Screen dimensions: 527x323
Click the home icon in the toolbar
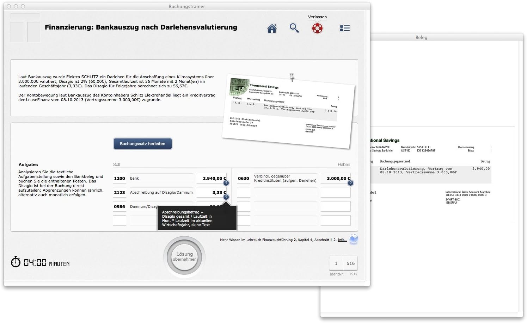pos(272,29)
